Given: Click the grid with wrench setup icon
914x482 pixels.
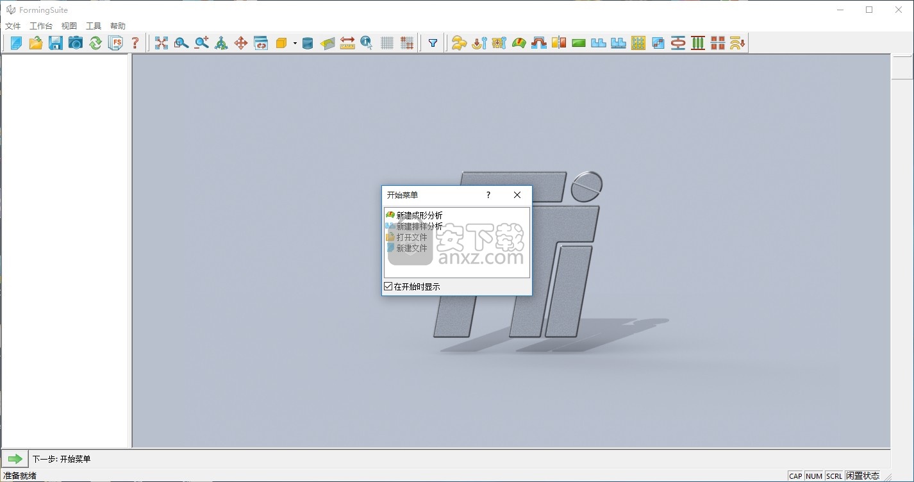Looking at the screenshot, I should tap(499, 43).
